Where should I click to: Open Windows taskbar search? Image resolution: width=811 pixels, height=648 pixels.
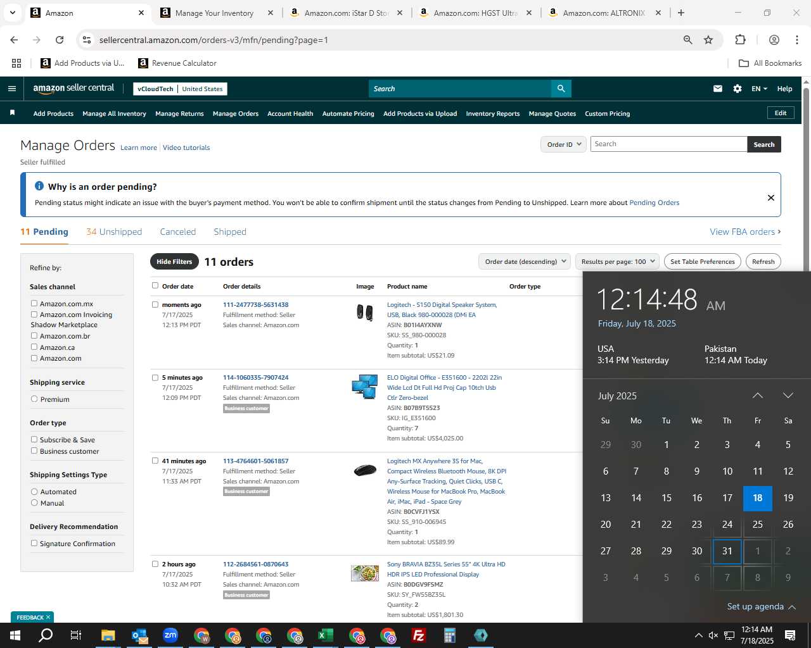(46, 635)
